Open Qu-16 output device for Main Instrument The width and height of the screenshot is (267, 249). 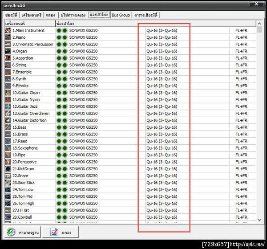click(x=162, y=30)
